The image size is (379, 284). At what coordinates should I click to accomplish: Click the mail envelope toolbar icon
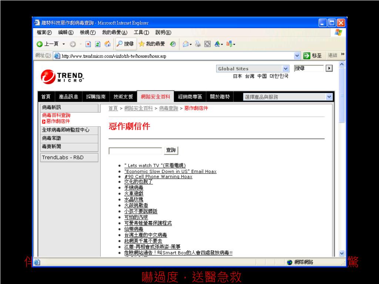point(186,44)
